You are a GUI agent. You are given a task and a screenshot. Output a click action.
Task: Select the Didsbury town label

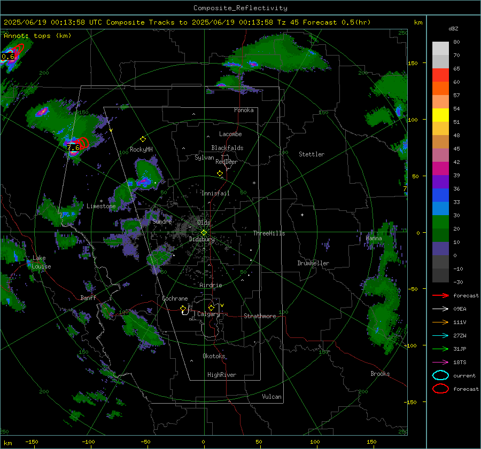pyautogui.click(x=201, y=239)
